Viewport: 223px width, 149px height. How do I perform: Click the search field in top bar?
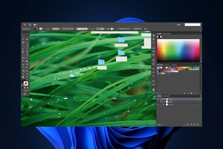(192, 25)
